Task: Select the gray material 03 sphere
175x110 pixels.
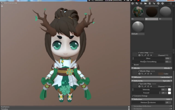Action: [165, 12]
